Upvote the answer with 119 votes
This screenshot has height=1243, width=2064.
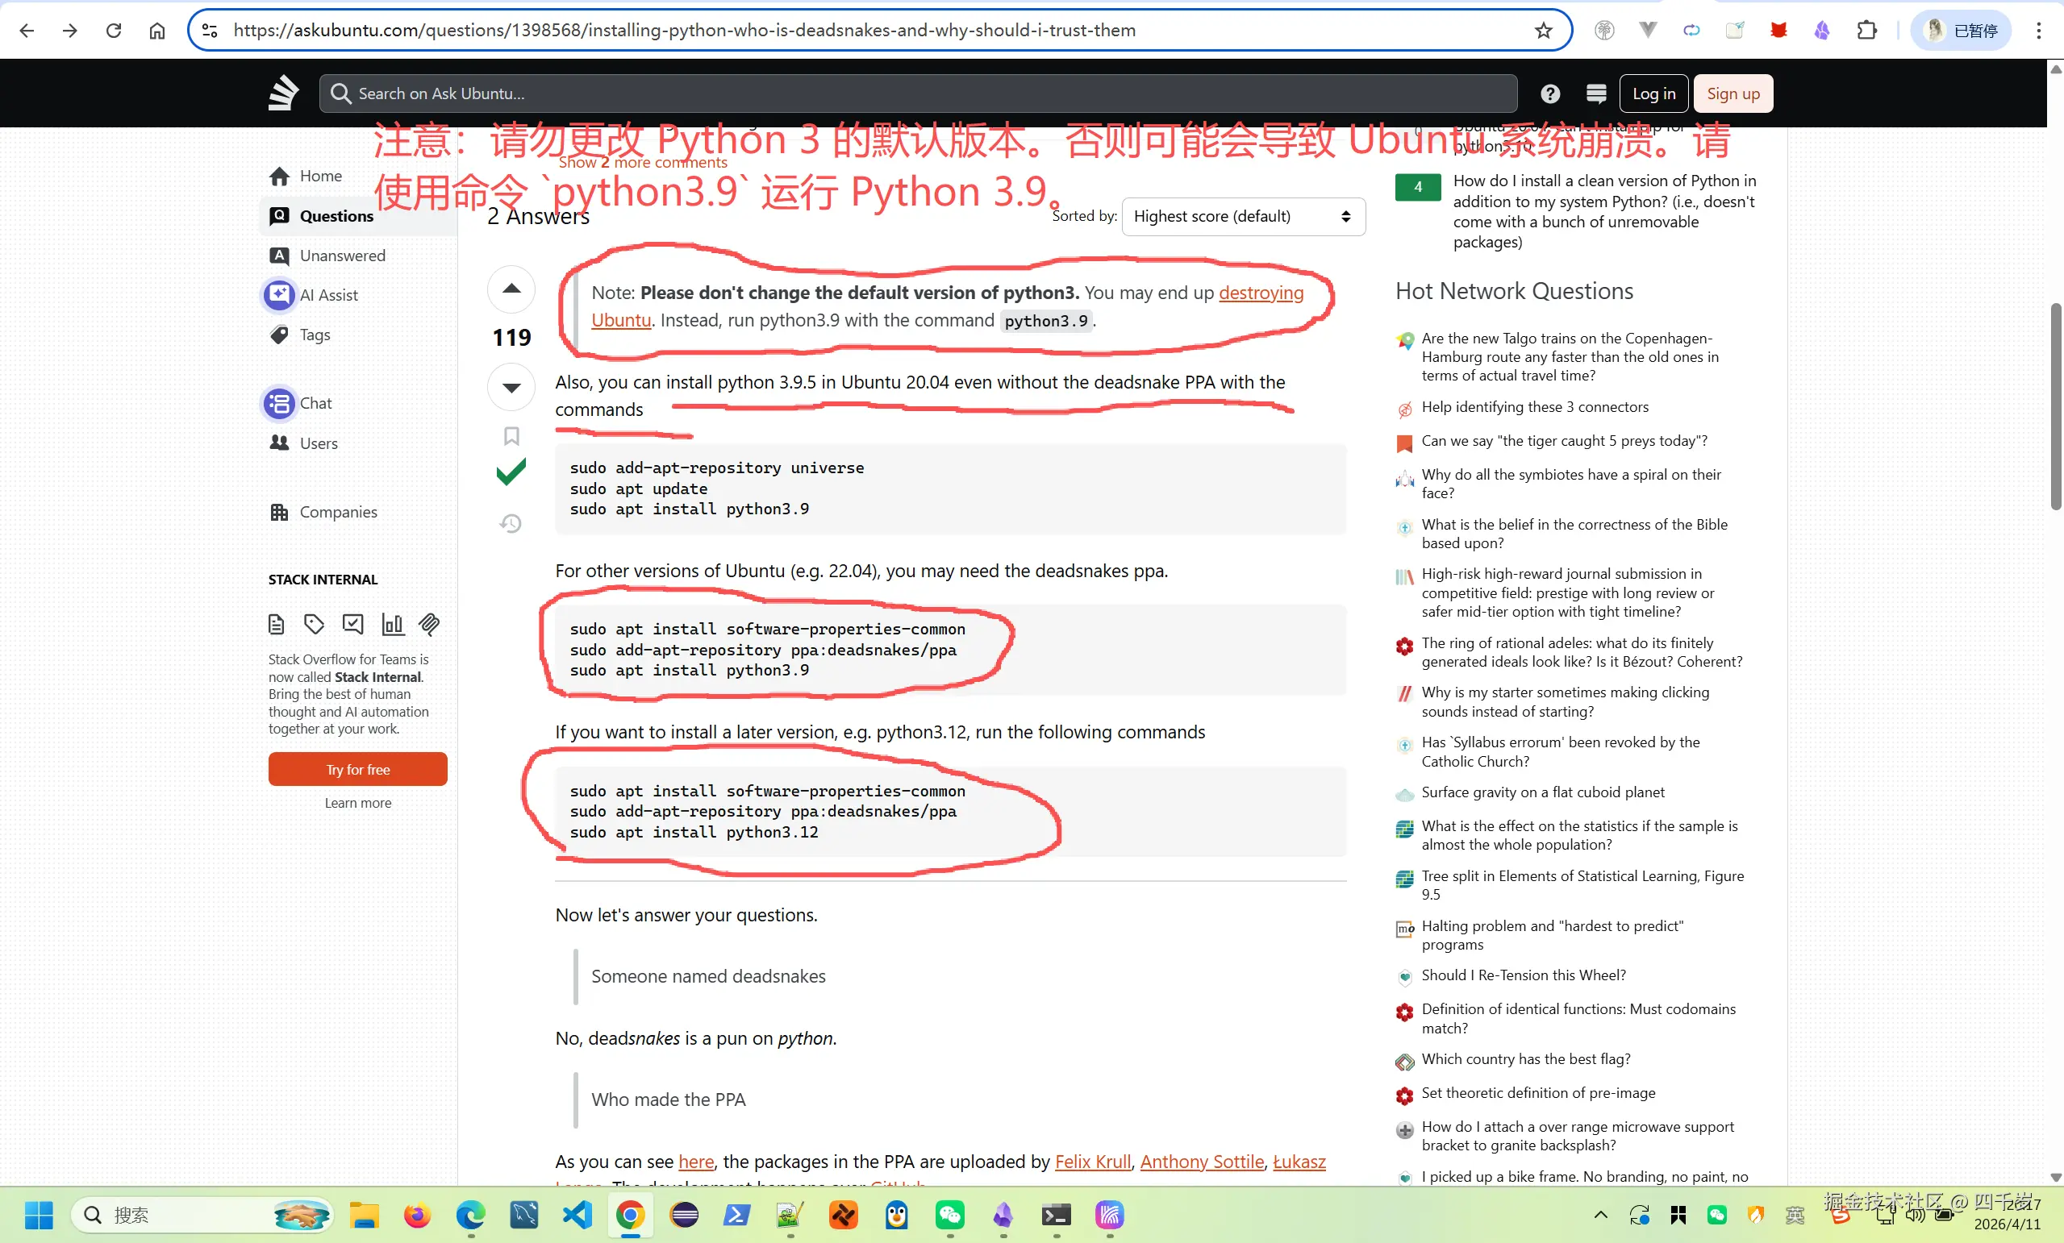point(511,289)
